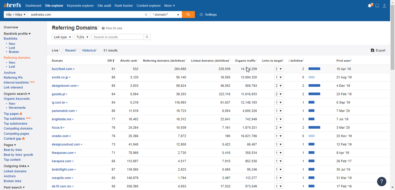
Task: Open the Link type filter dropdown
Action: [62, 37]
